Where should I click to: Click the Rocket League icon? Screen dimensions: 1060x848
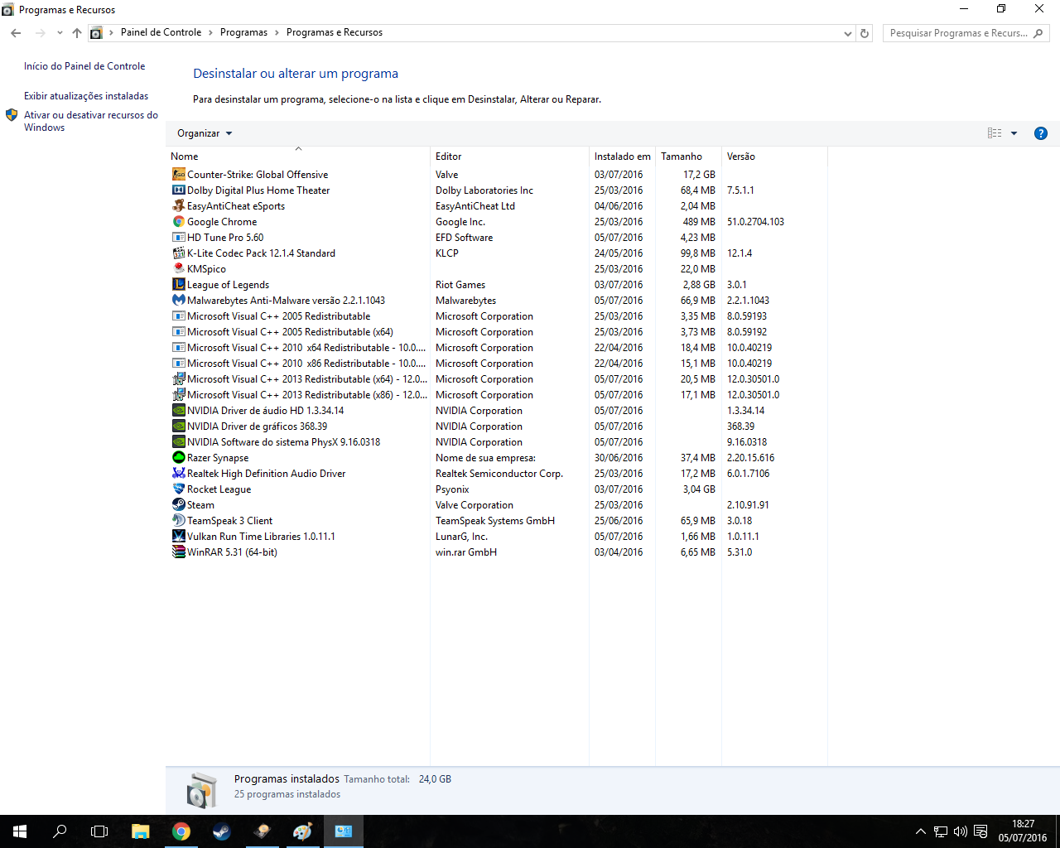(x=178, y=489)
